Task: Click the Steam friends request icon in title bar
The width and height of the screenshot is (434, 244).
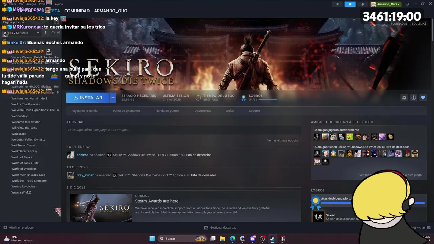Action: pyautogui.click(x=337, y=4)
